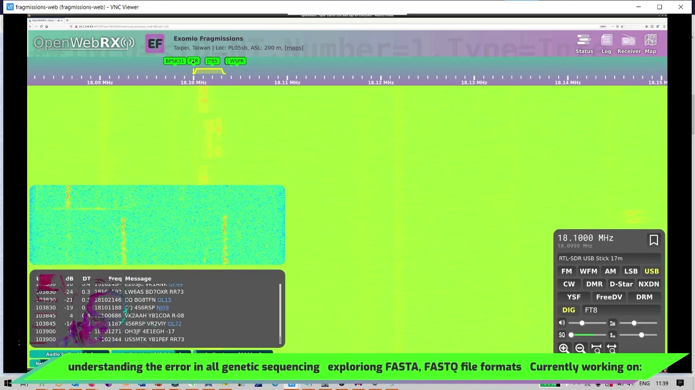Image resolution: width=695 pixels, height=390 pixels.
Task: Select CW demodulation mode
Action: tap(568, 284)
